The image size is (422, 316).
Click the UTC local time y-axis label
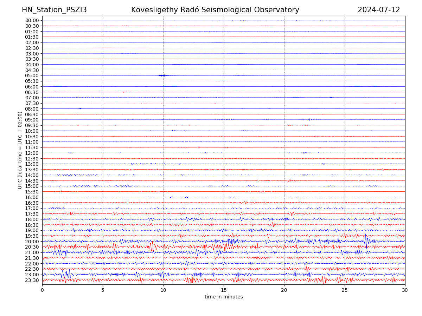point(20,150)
